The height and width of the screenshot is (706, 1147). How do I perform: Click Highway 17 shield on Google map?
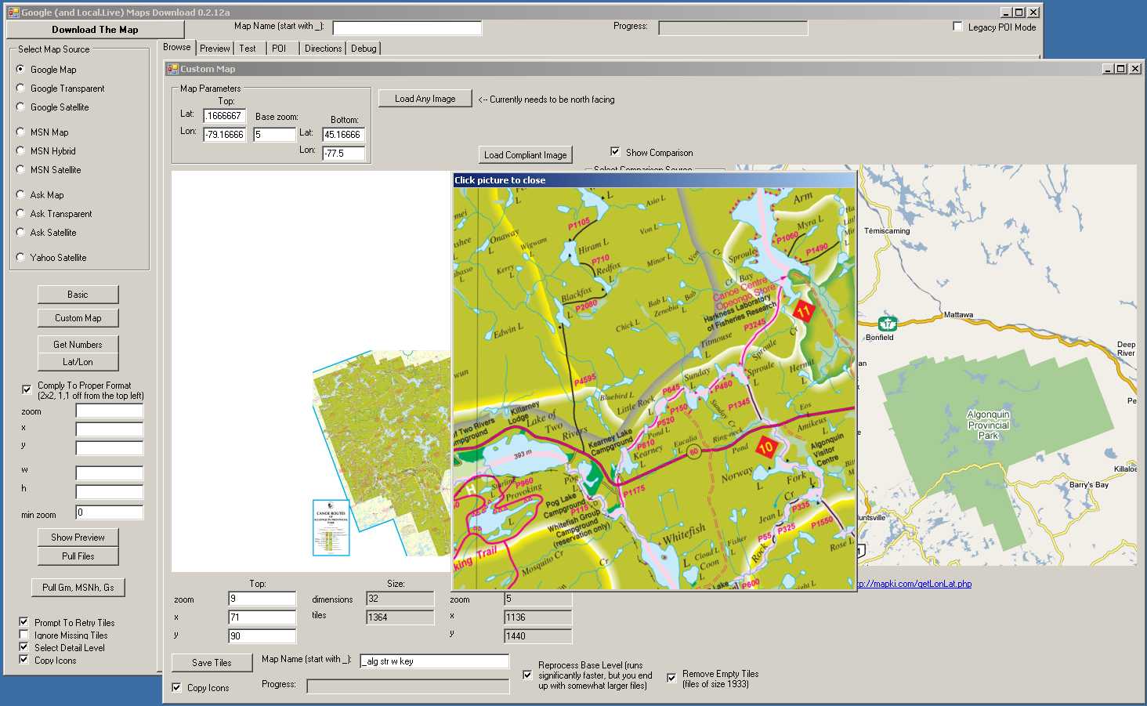pyautogui.click(x=888, y=324)
